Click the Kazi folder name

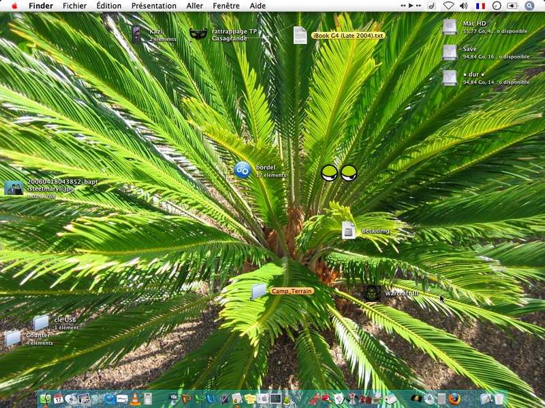pyautogui.click(x=156, y=31)
